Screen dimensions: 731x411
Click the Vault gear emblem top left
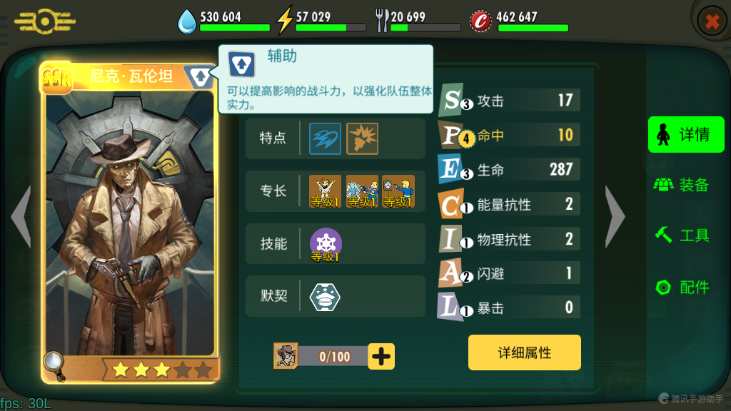tap(45, 21)
